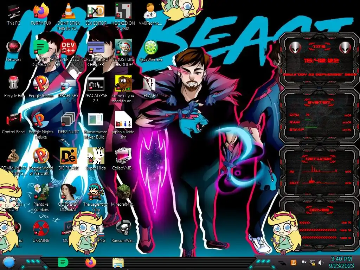Viewport: 360px width, 270px height.
Task: Open the Network desktop icon
Action: coord(14,51)
